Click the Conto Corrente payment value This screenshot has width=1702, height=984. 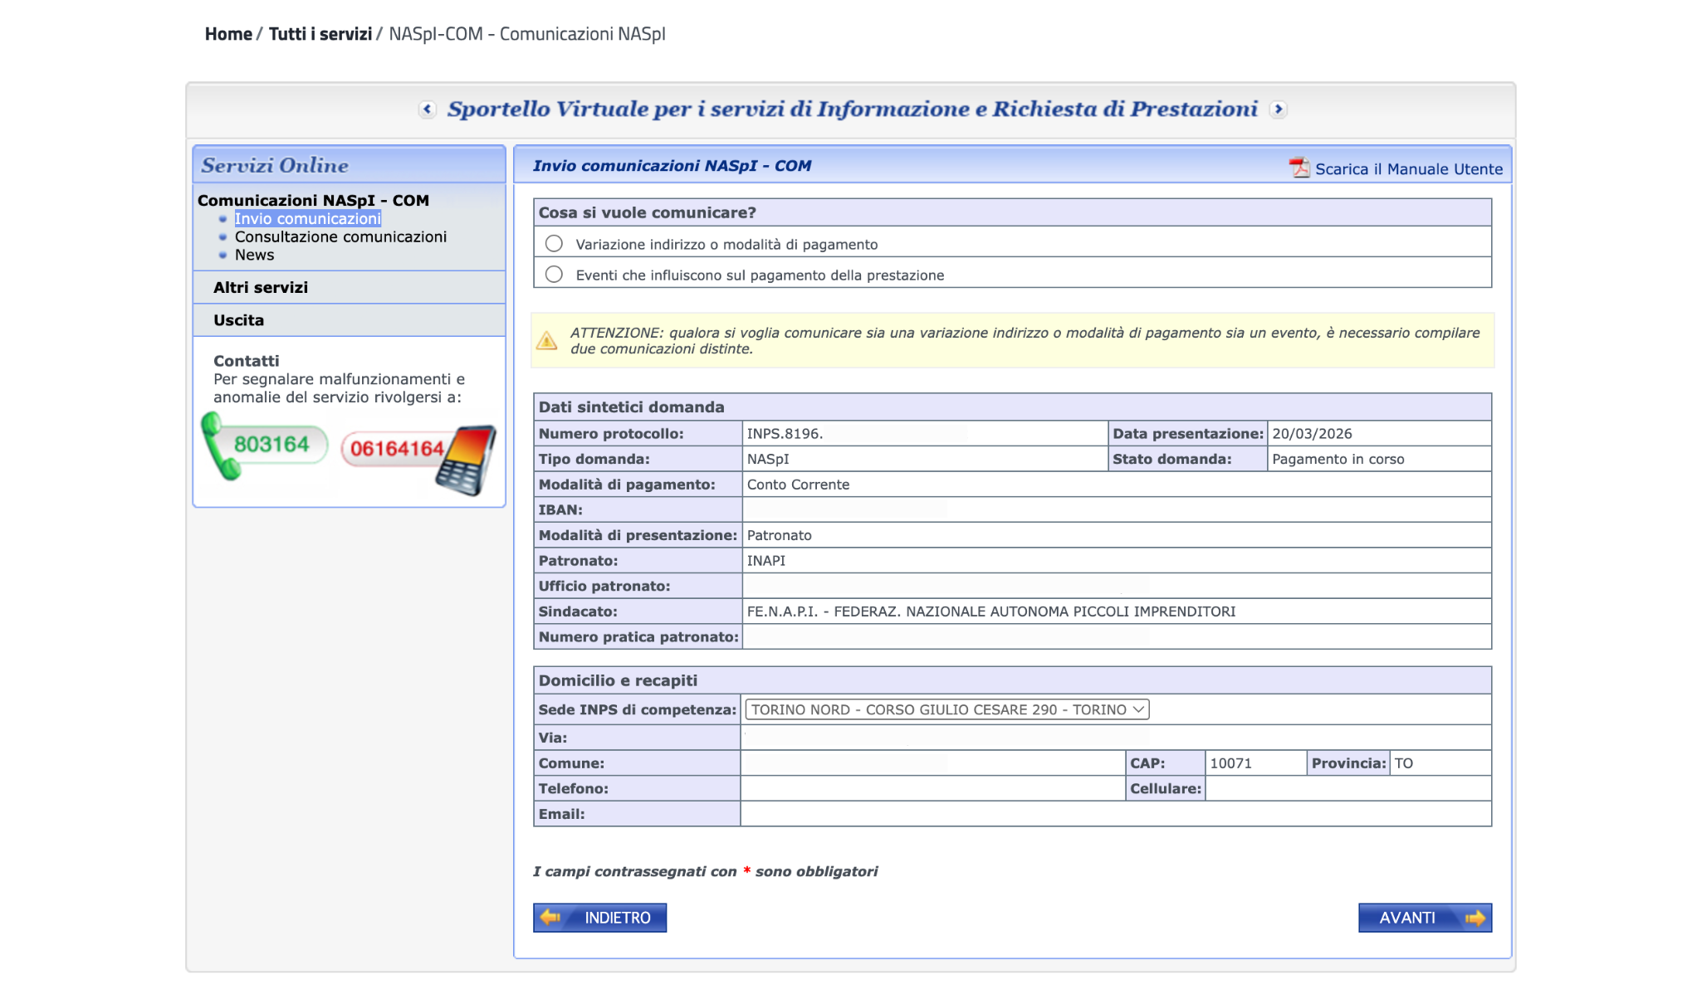tap(799, 485)
